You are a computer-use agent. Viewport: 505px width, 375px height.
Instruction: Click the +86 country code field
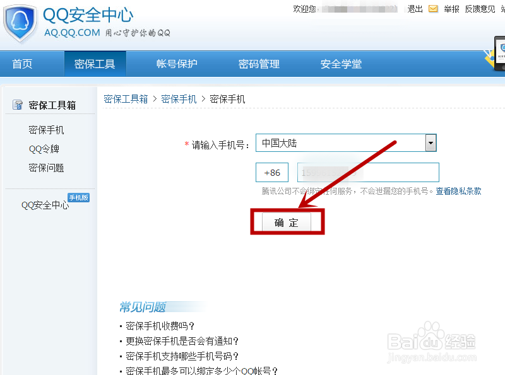click(272, 173)
